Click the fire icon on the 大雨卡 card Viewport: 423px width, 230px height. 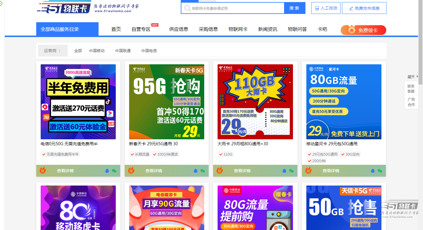pos(220,170)
